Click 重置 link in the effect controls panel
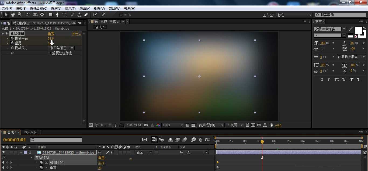Image resolution: width=368 pixels, height=171 pixels. click(x=51, y=34)
